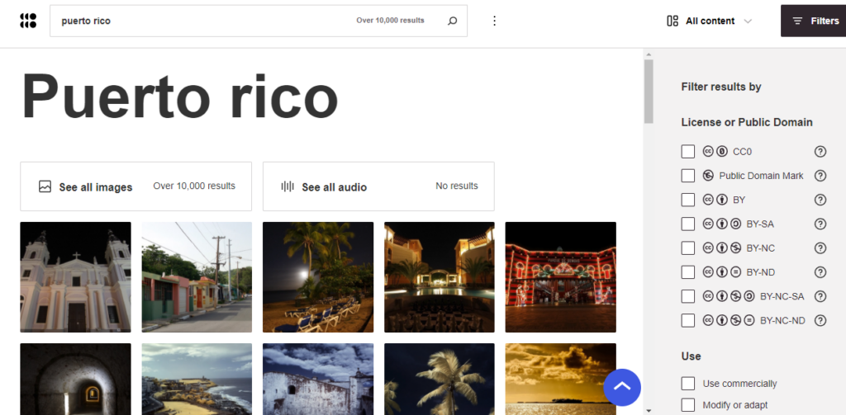Click the "Use" section heading
Viewport: 846px width, 415px height.
coord(692,356)
